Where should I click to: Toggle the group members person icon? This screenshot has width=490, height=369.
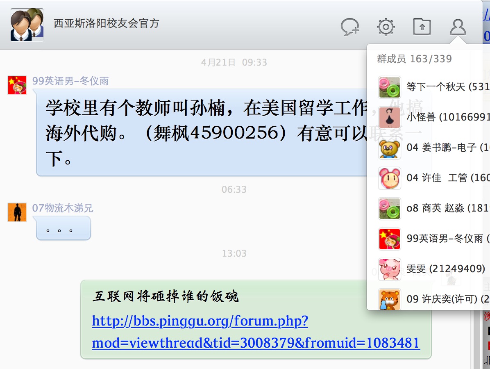click(x=458, y=27)
